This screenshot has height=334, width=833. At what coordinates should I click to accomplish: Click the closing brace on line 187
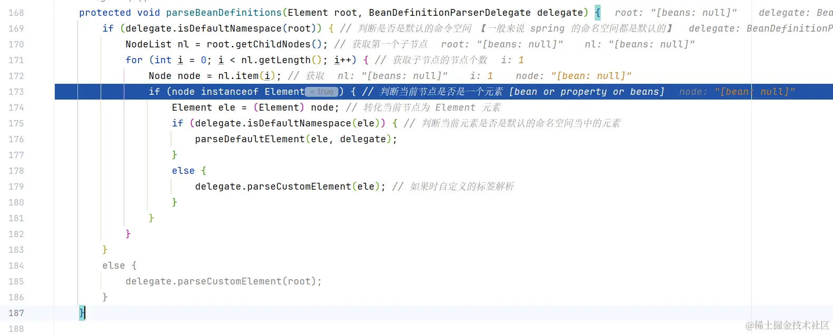point(82,313)
